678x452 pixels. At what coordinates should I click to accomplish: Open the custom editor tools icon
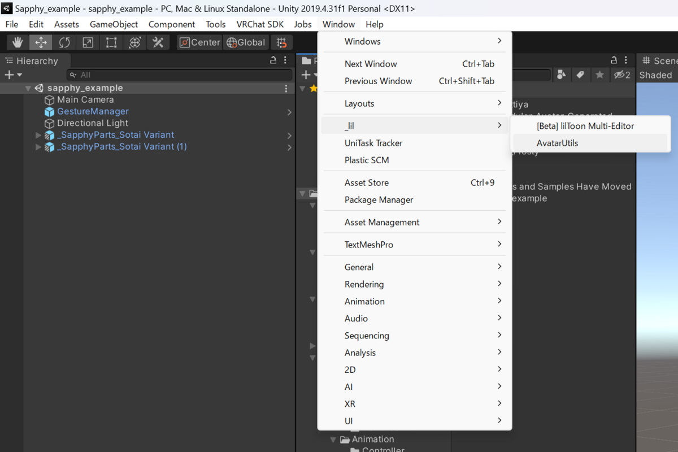click(x=158, y=42)
